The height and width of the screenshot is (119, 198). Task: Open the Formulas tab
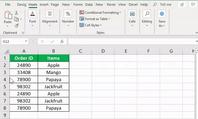[x=78, y=5]
